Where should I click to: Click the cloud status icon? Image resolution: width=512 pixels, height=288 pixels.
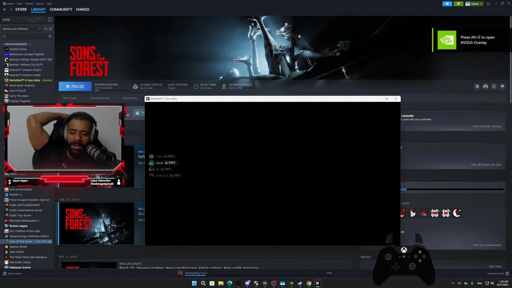tap(135, 86)
